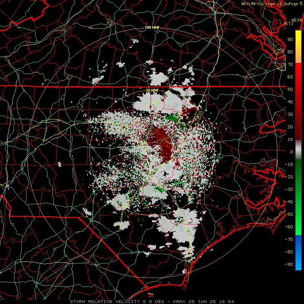Image resolution: width=304 pixels, height=304 pixels.
Task: Select the 80 value on velocity scale
Action: [290, 52]
